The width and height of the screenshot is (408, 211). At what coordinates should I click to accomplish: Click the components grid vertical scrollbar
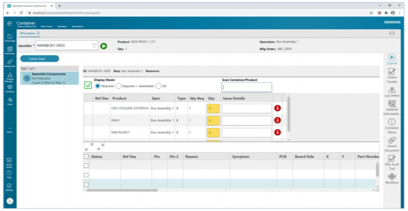pyautogui.click(x=289, y=114)
